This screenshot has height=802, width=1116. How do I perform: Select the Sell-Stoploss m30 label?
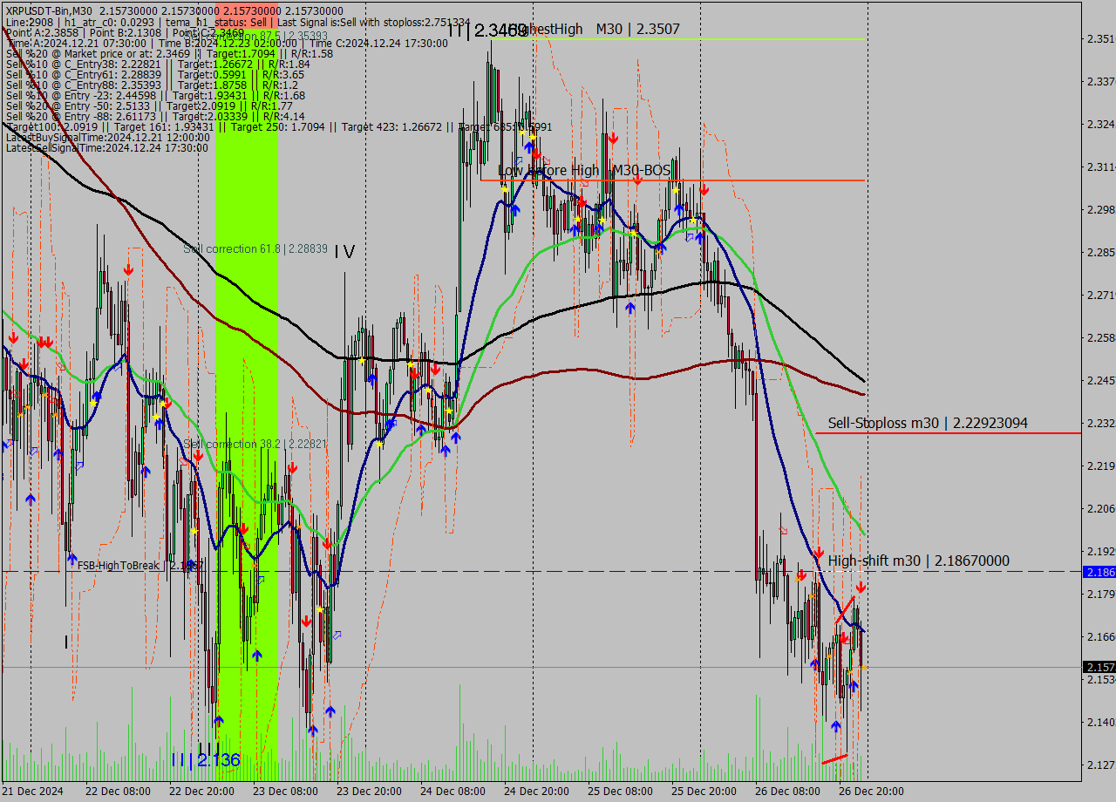[928, 423]
